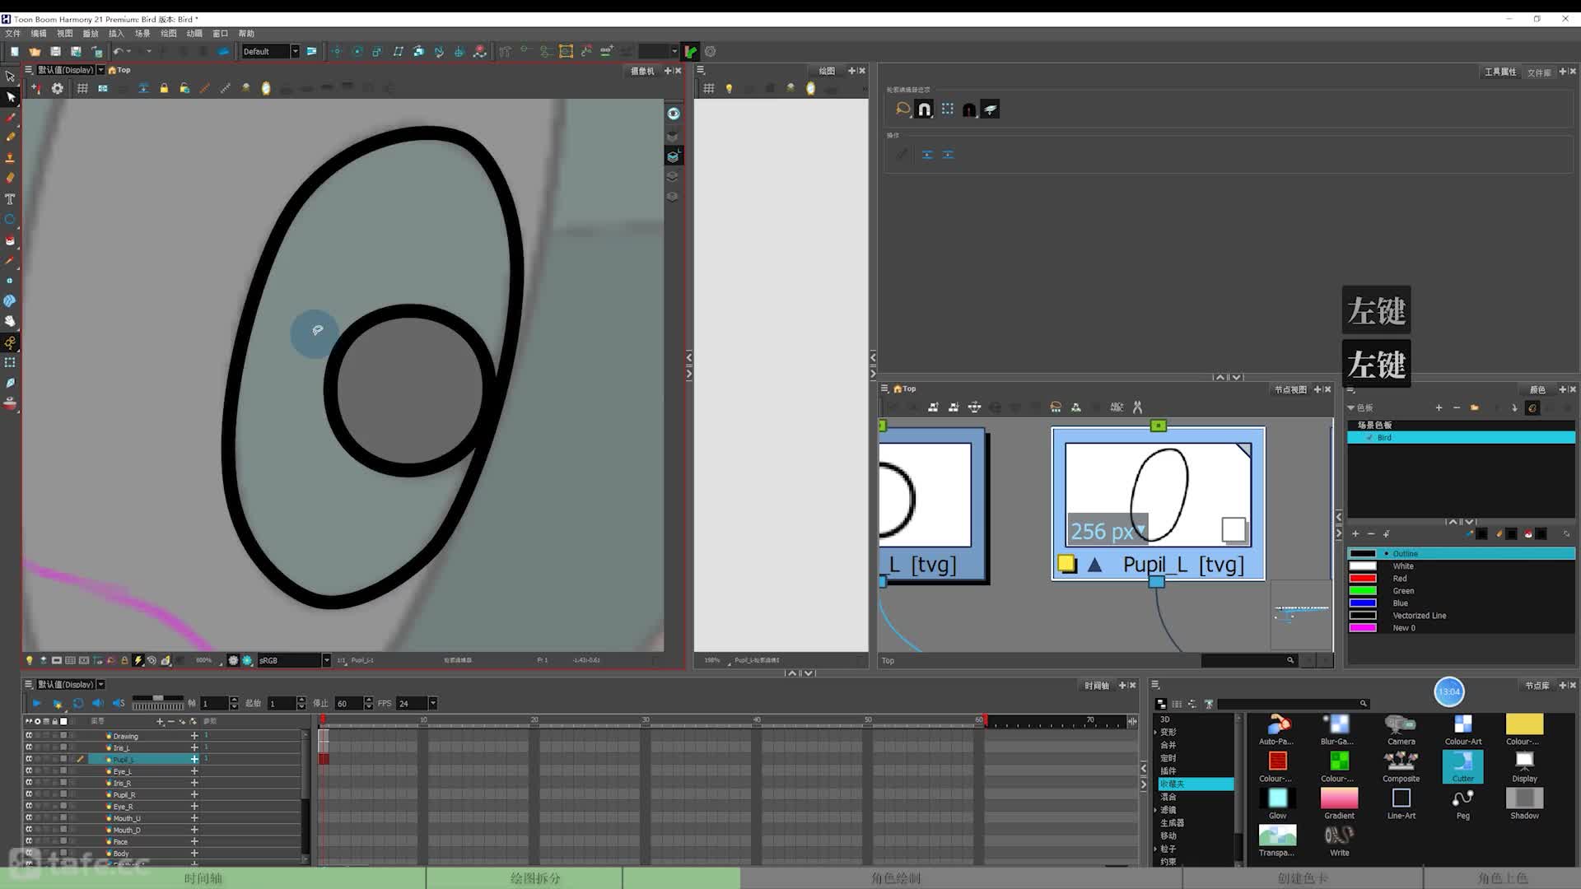Image resolution: width=1581 pixels, height=889 pixels.
Task: Click the light bulb in drawing view toolbar
Action: (x=729, y=88)
